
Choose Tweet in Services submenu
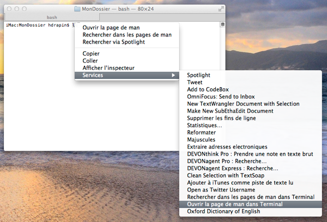195,82
